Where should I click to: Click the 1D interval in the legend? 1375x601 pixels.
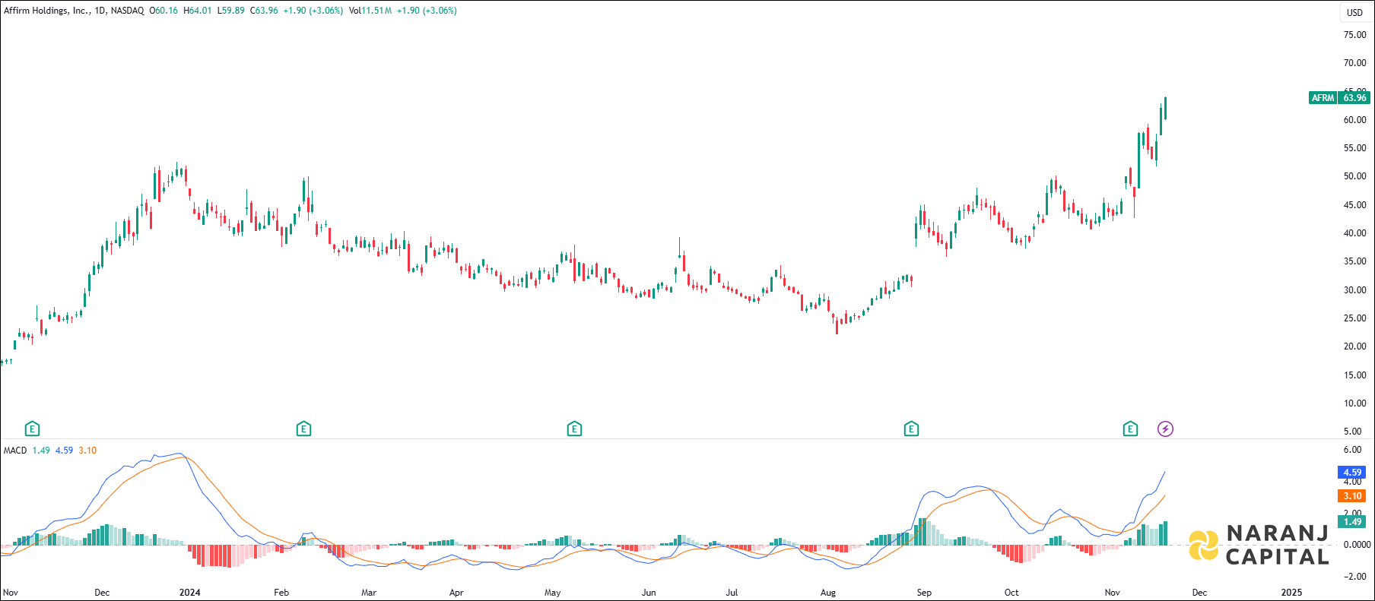[x=100, y=11]
